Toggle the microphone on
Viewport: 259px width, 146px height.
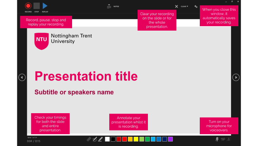click(217, 139)
